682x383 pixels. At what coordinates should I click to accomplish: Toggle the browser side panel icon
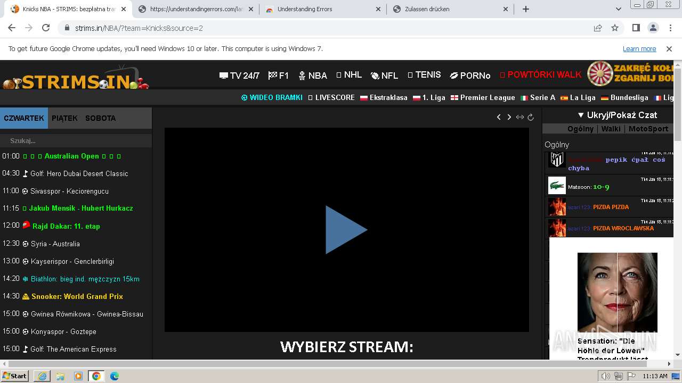point(636,28)
